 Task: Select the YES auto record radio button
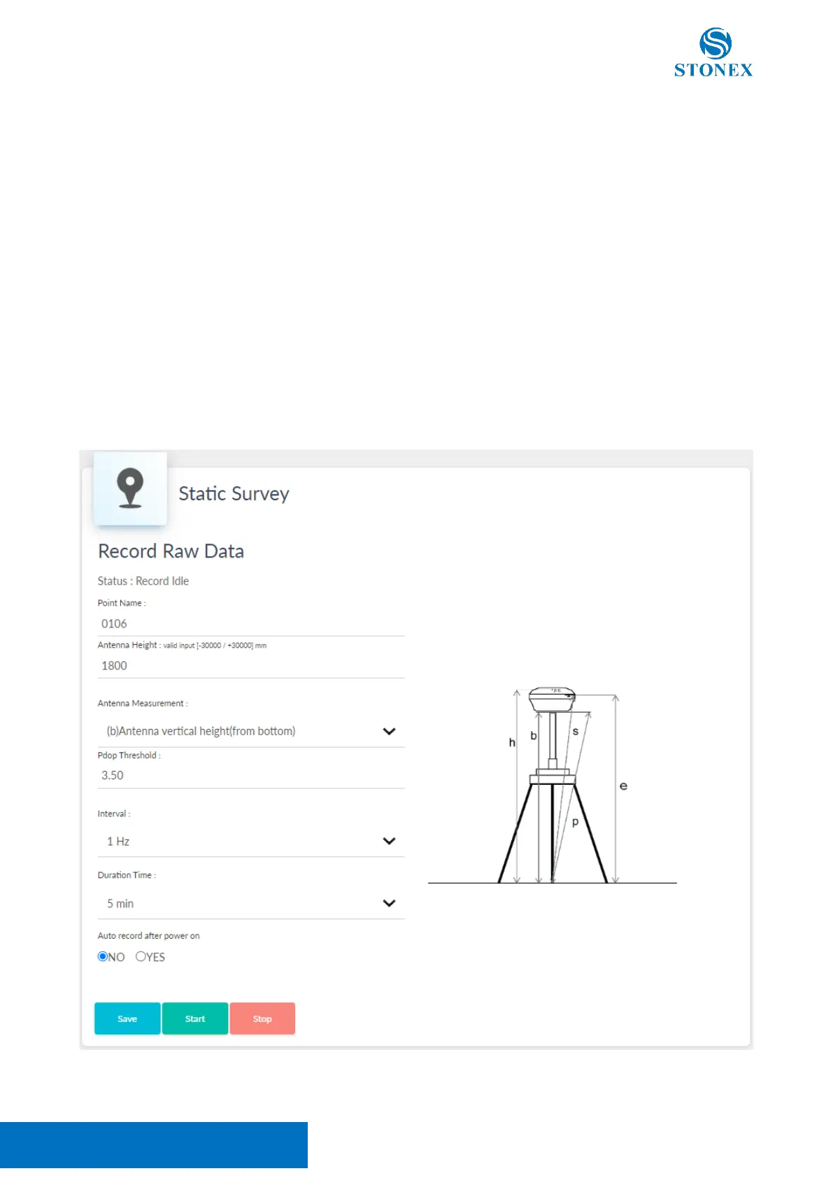[141, 956]
